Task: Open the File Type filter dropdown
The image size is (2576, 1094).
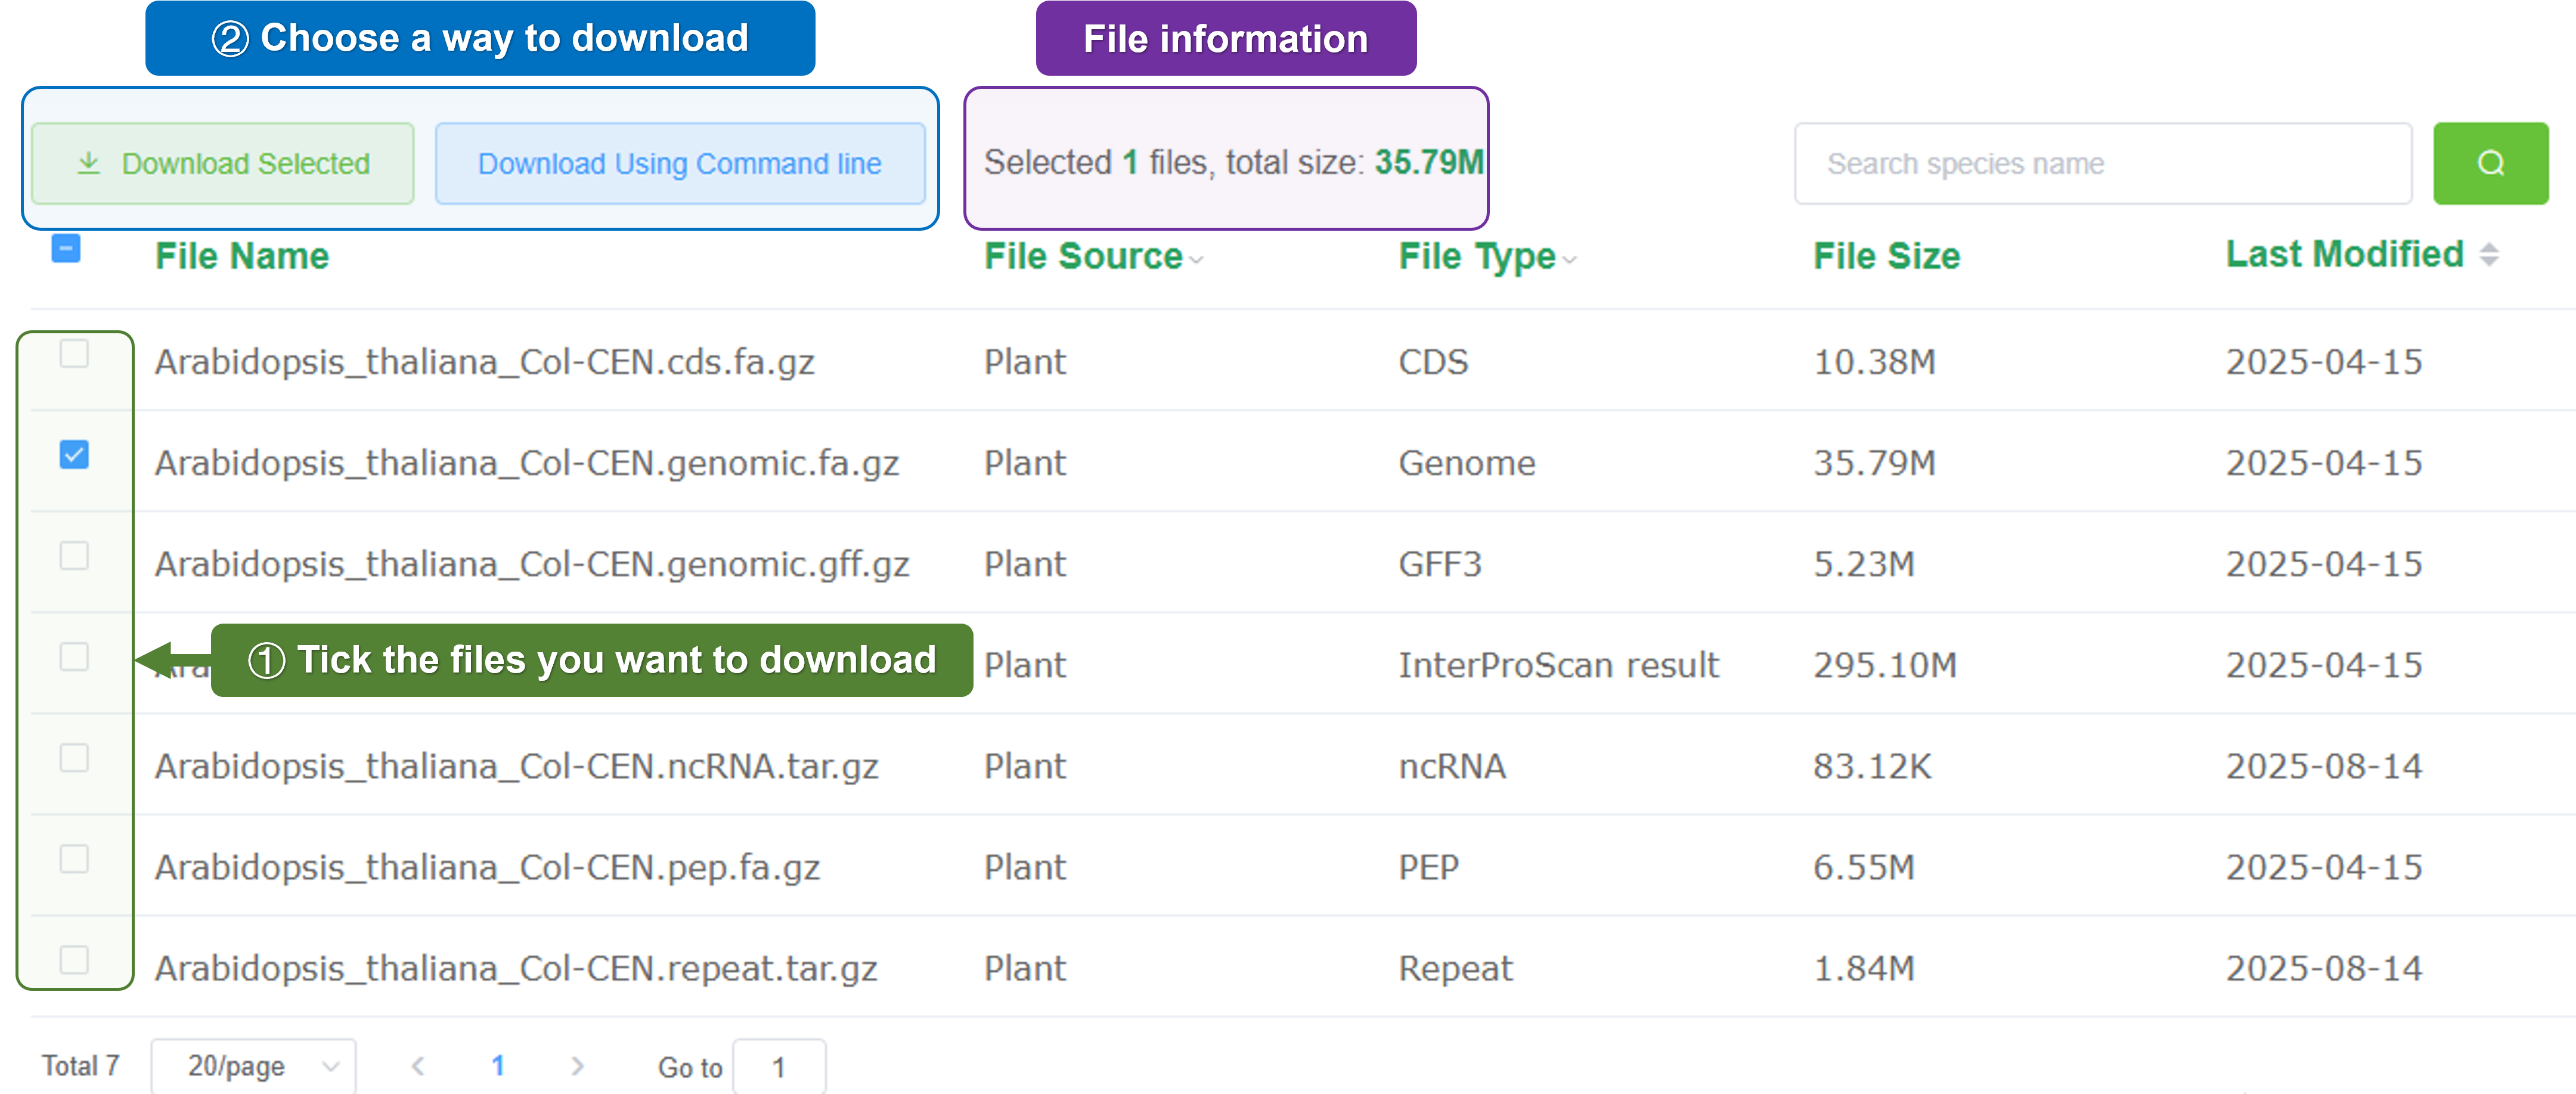Action: coord(1570,259)
